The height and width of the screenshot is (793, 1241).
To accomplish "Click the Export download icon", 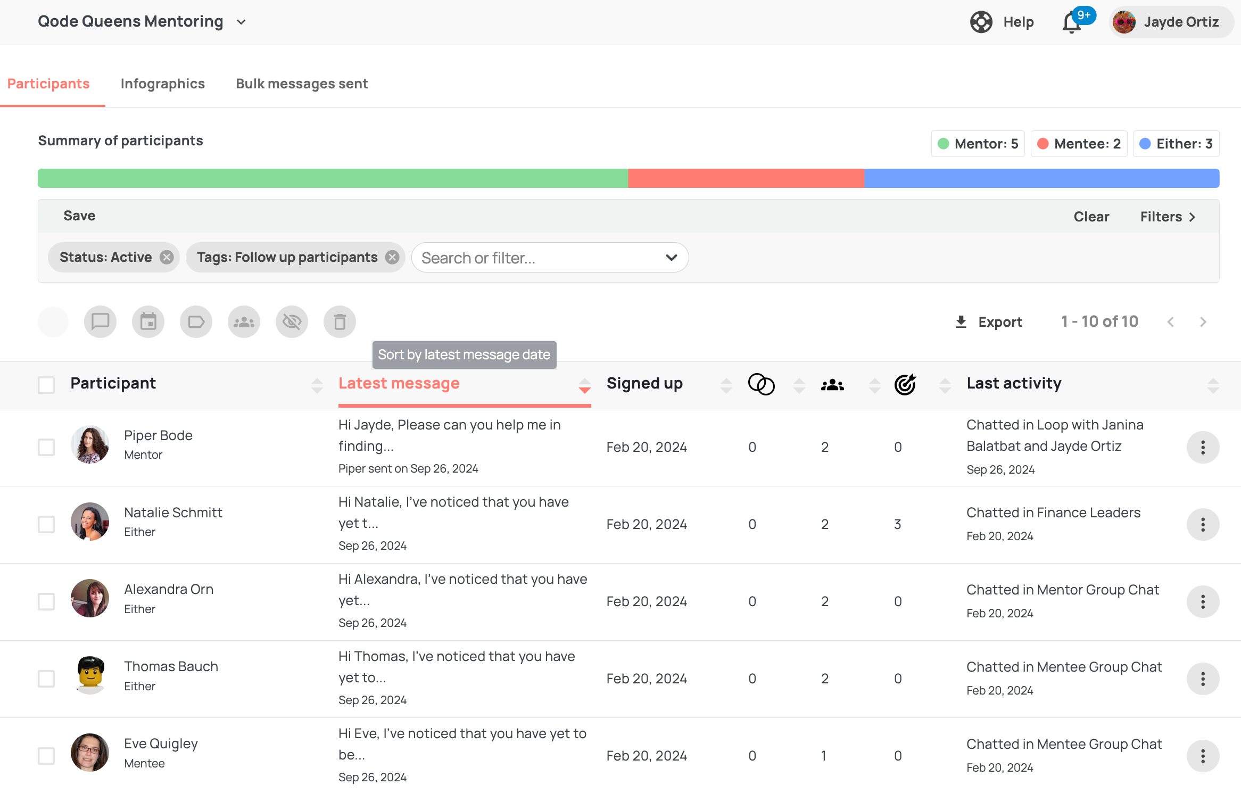I will point(961,322).
